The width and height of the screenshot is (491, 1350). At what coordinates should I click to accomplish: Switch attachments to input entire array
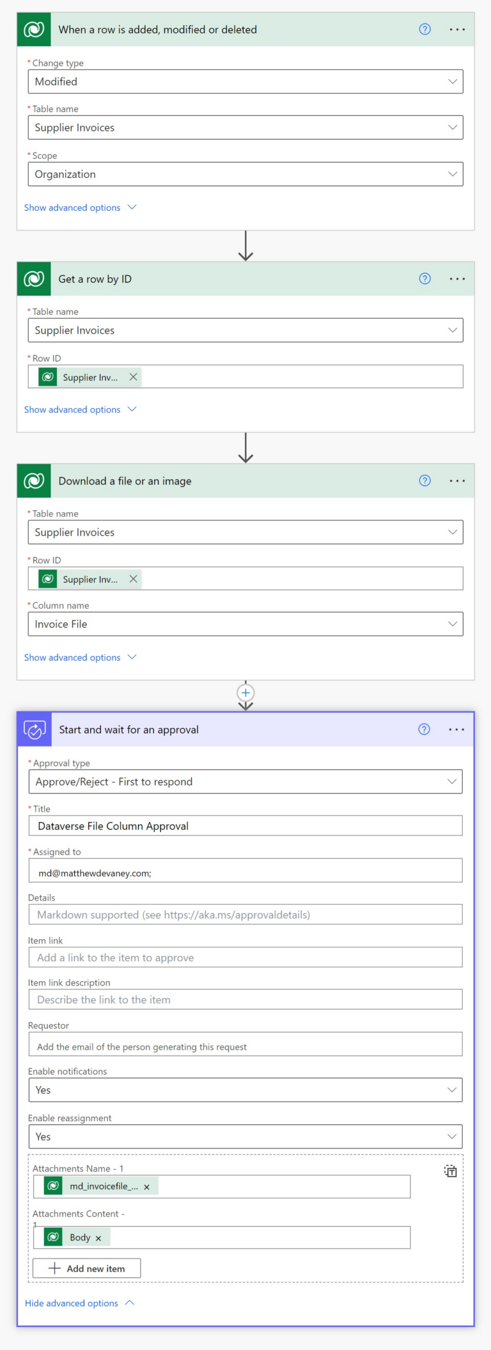(x=451, y=1171)
